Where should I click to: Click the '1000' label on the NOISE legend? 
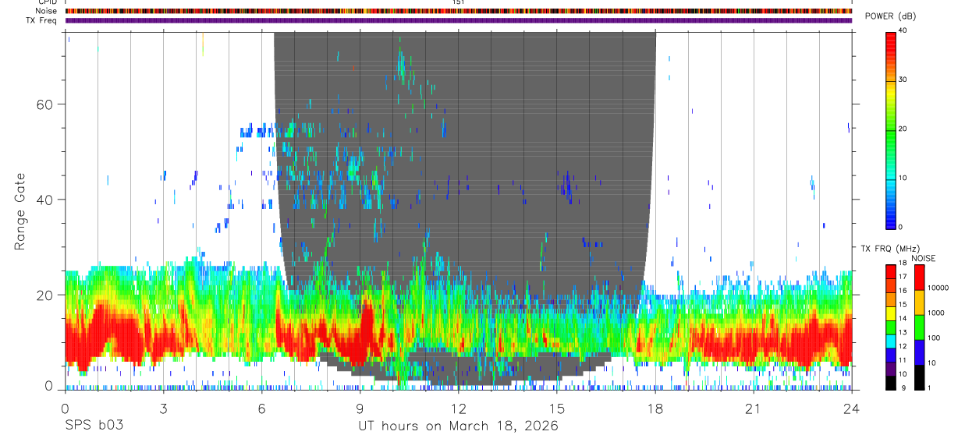coord(938,314)
